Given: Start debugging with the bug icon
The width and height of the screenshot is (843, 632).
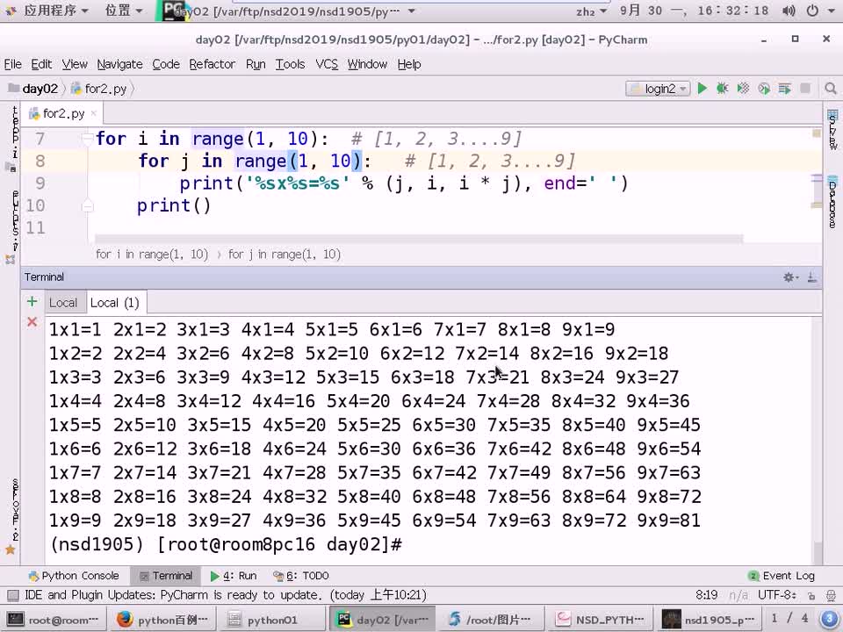Looking at the screenshot, I should click(x=722, y=89).
